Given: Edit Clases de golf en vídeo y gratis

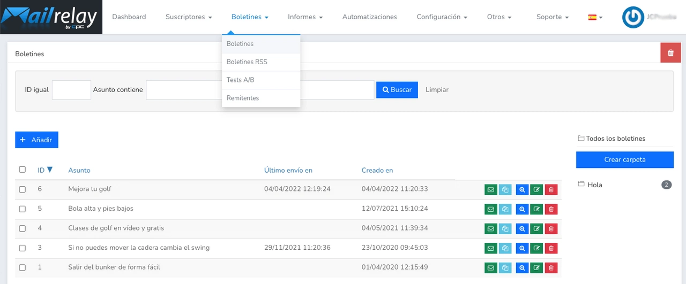Looking at the screenshot, I should tap(536, 229).
